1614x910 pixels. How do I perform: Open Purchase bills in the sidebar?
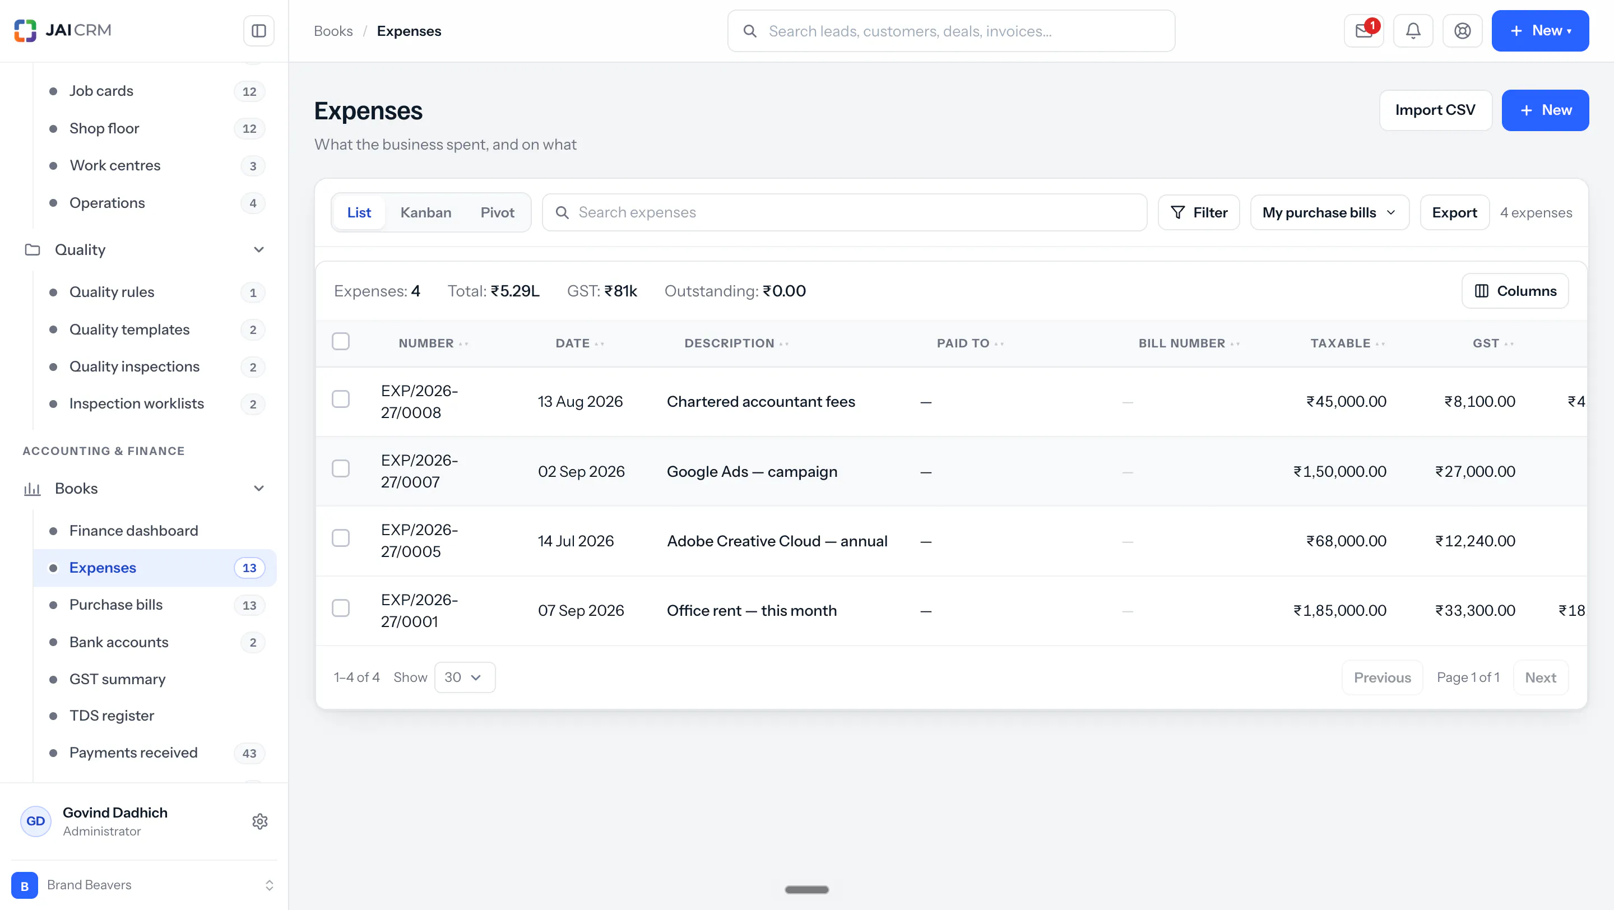click(x=155, y=605)
